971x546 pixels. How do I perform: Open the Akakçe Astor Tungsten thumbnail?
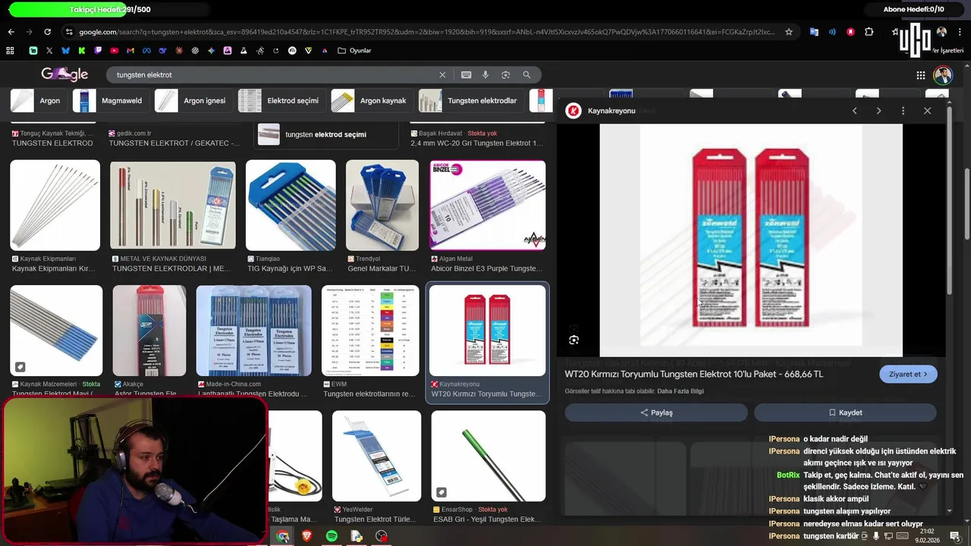pos(149,331)
